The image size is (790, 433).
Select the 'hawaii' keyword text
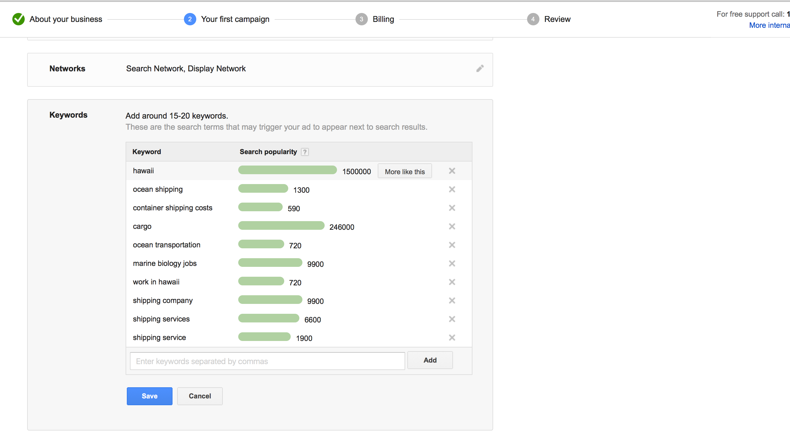(143, 171)
